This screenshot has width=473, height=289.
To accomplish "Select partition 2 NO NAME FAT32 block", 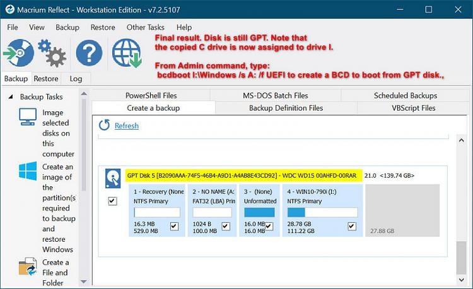I will coord(212,210).
